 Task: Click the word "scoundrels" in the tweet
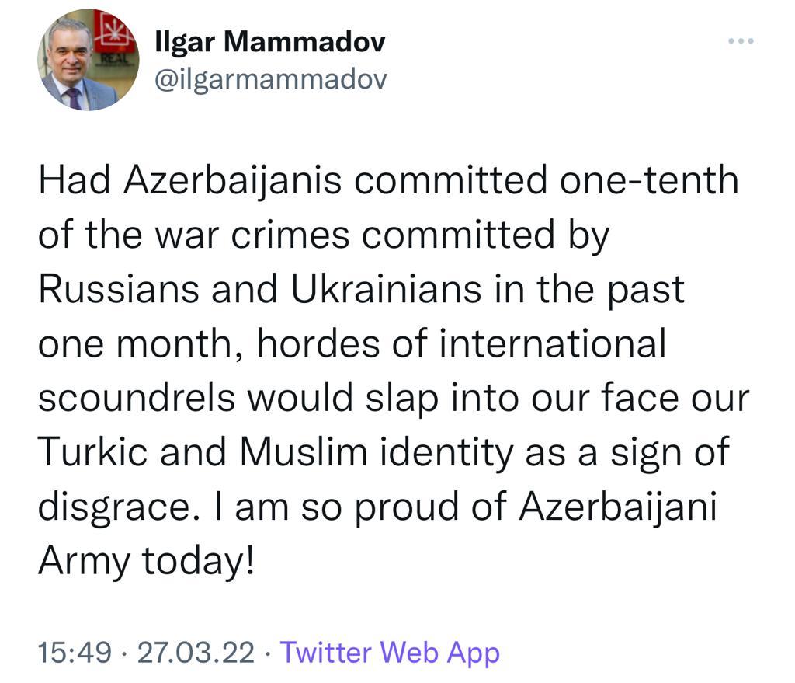pos(137,397)
